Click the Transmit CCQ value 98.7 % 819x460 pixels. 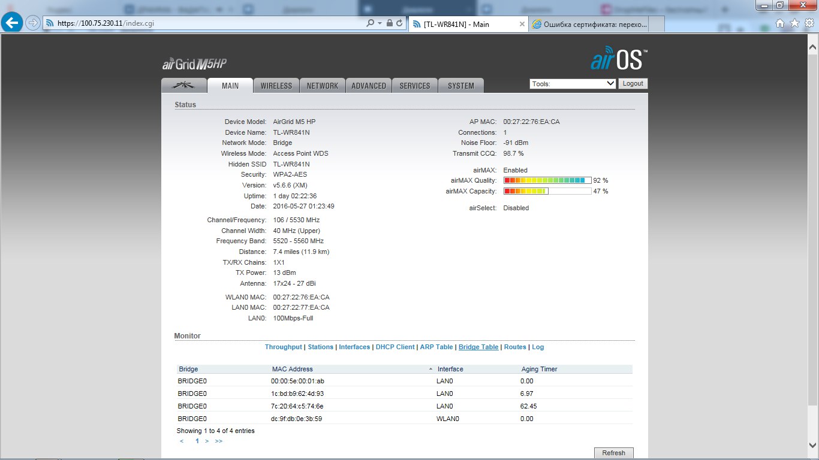click(513, 153)
